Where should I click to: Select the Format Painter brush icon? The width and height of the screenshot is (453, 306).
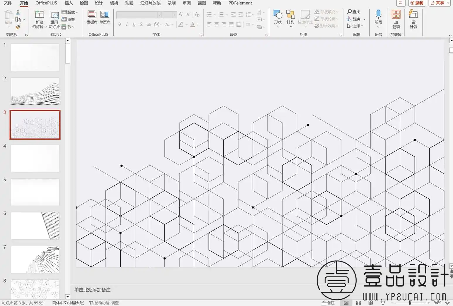pos(18,27)
